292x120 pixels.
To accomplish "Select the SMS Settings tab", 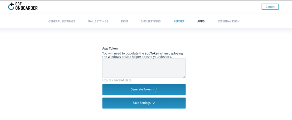I will [151, 21].
